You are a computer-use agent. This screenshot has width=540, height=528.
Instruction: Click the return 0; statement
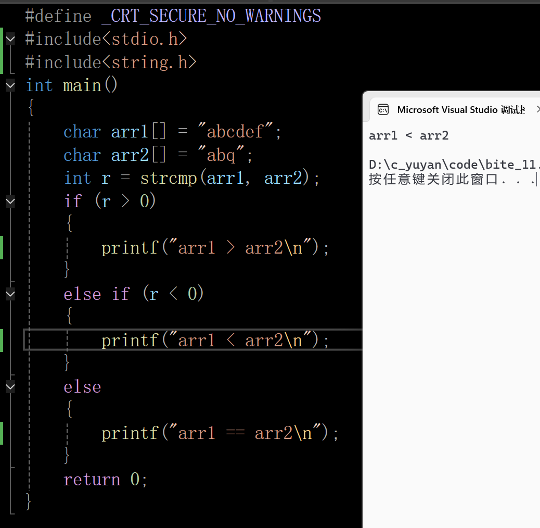pos(106,480)
